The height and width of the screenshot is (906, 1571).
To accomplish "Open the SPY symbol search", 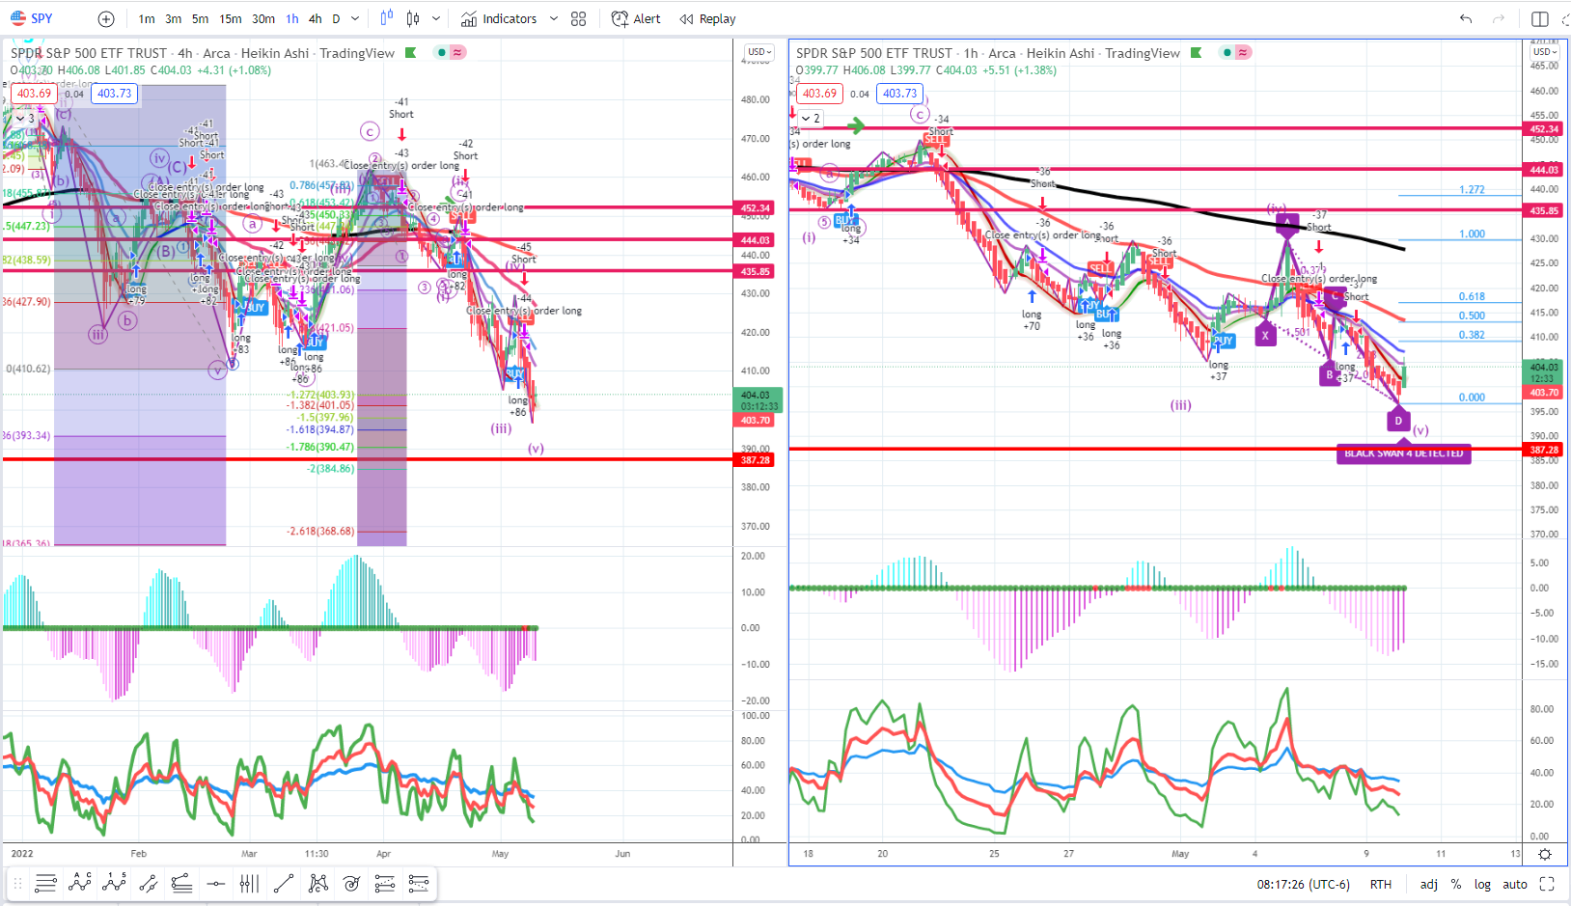I will [32, 18].
